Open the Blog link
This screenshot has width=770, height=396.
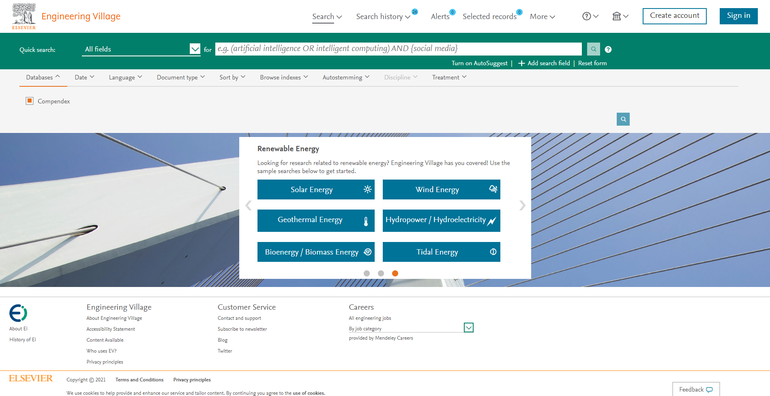click(223, 340)
